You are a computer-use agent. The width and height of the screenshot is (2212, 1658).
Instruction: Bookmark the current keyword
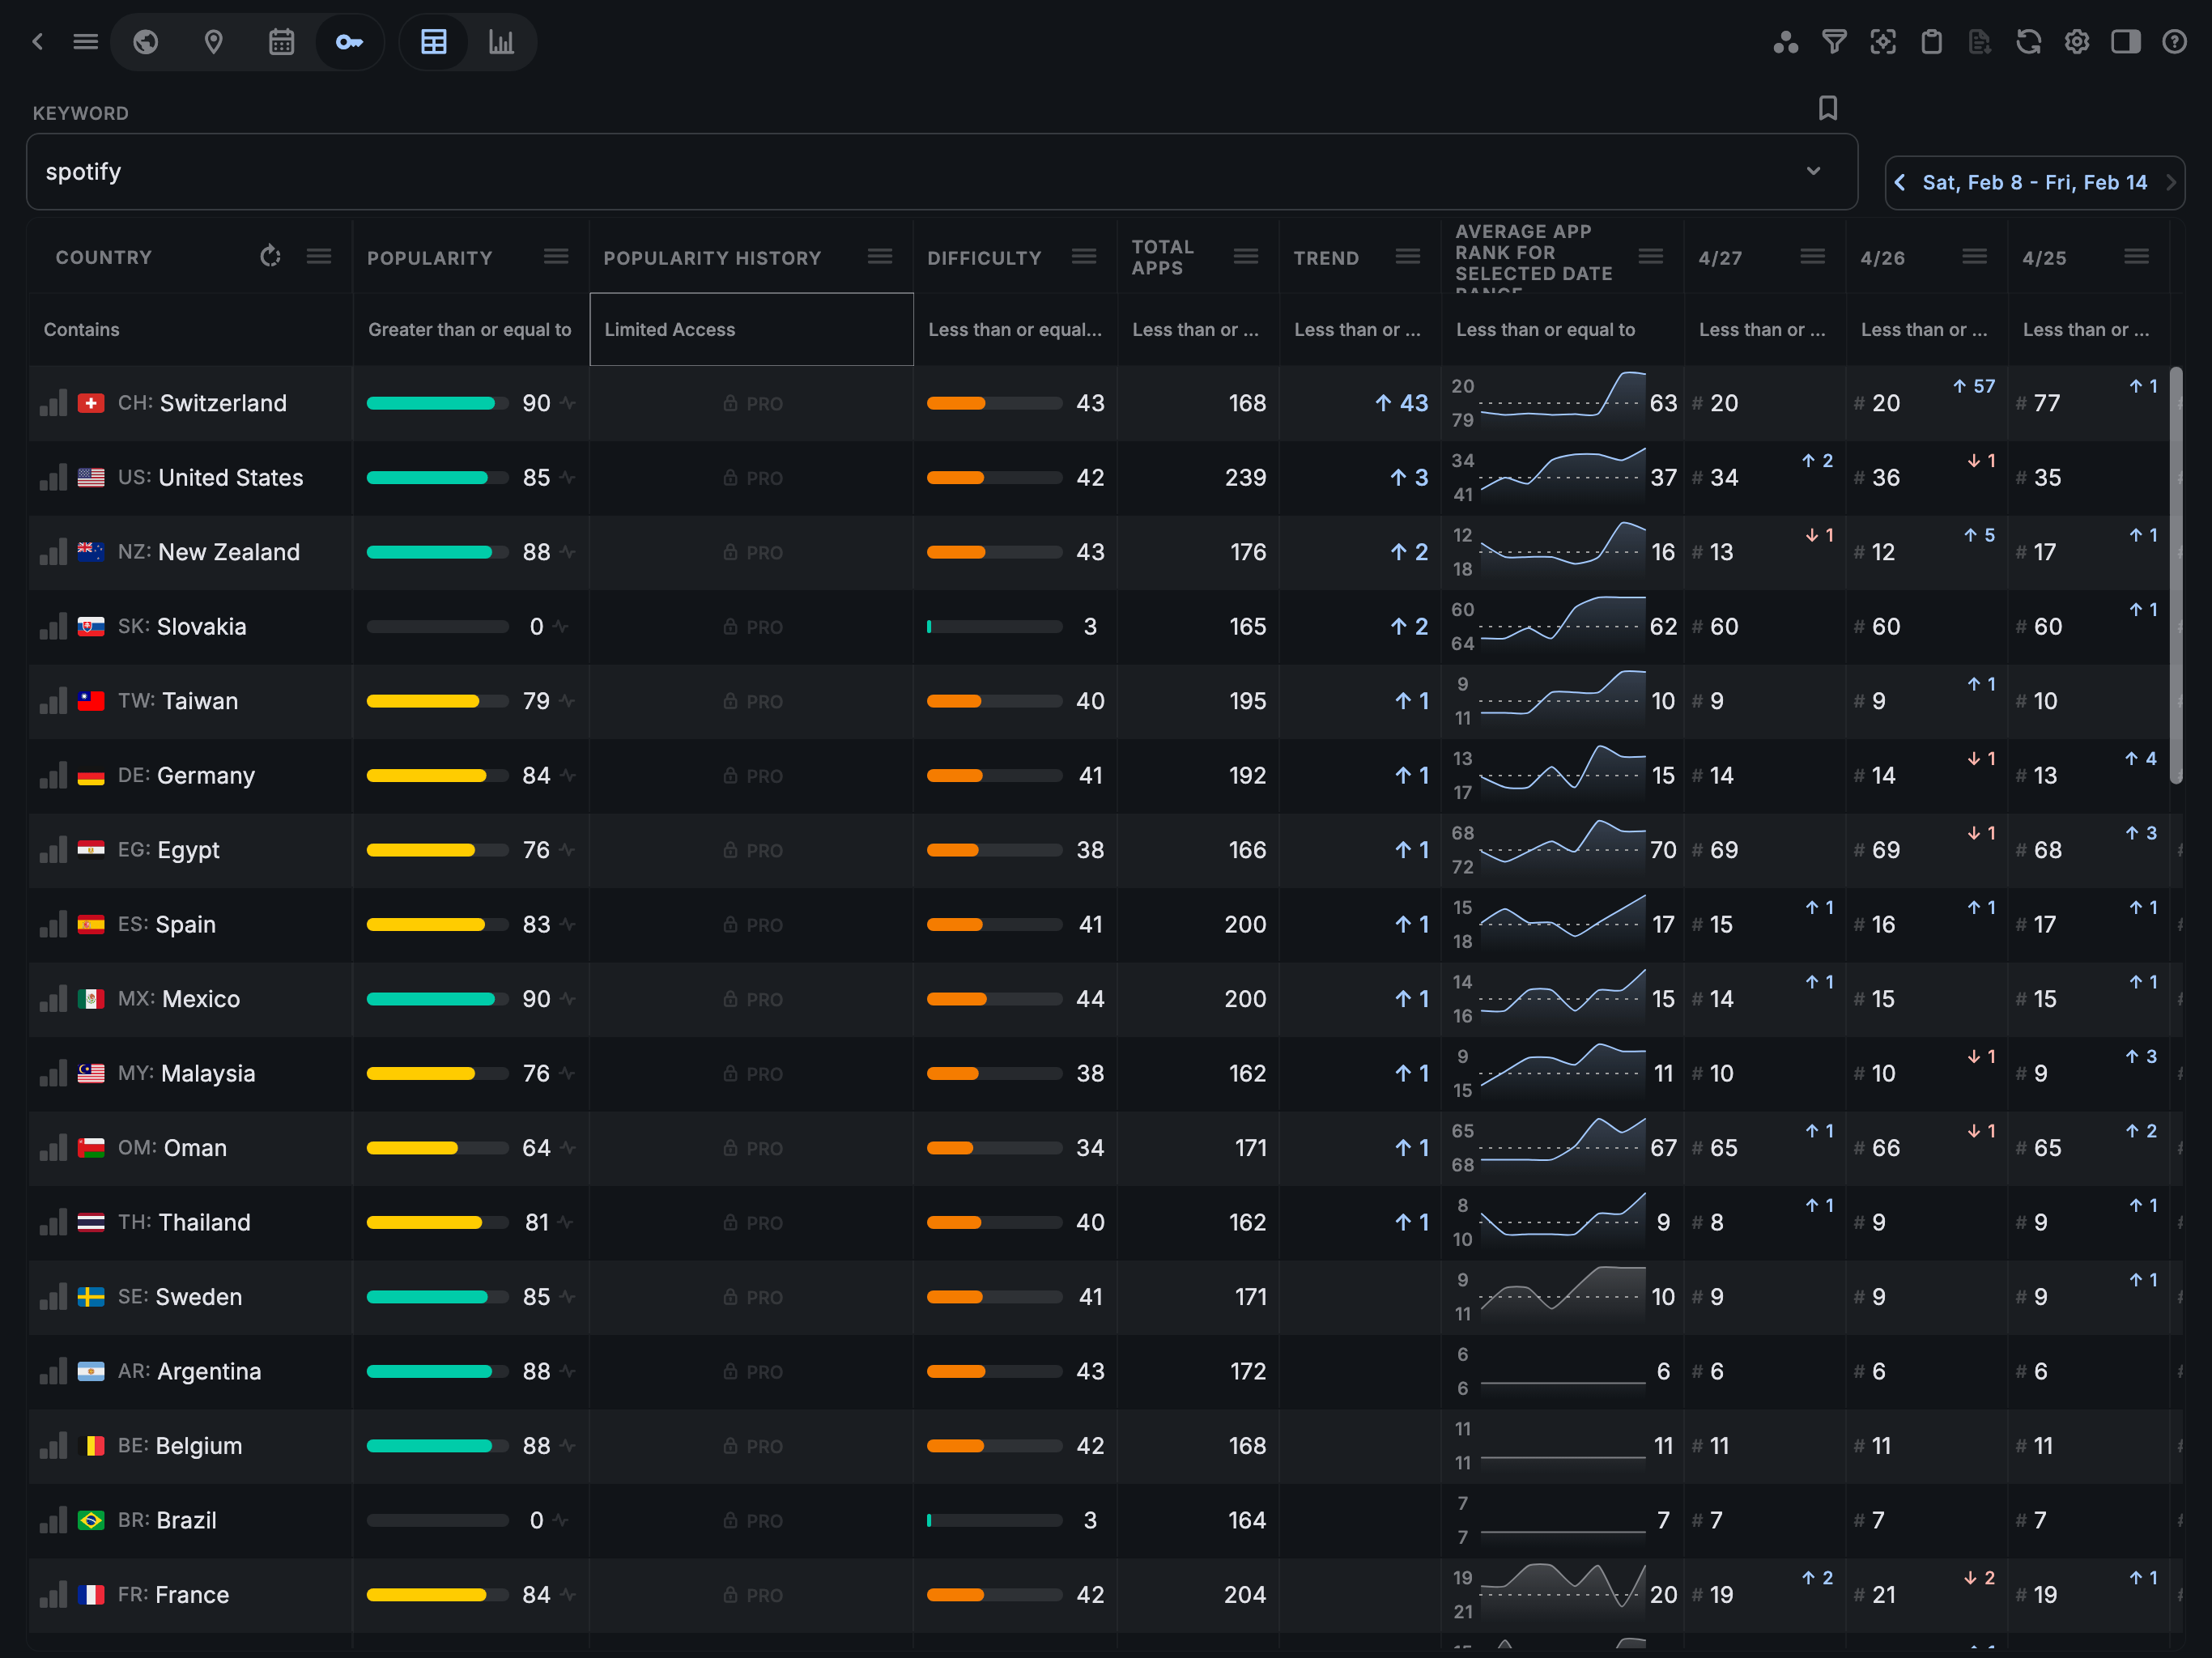click(1827, 108)
